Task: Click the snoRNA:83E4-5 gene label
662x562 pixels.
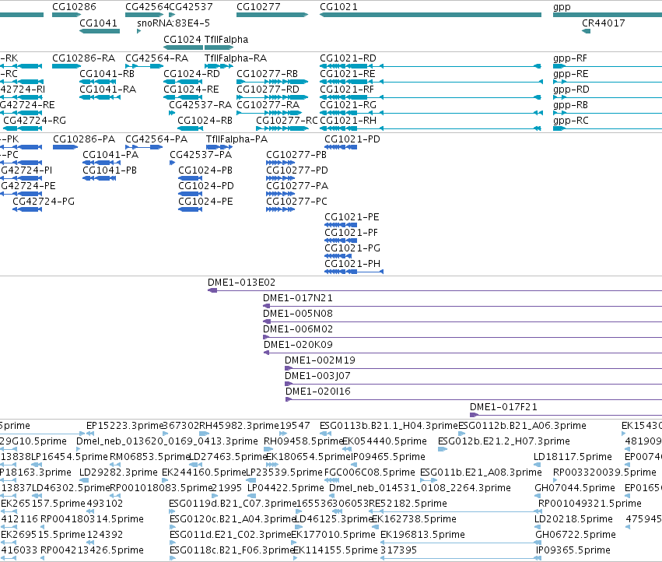Action: coord(173,23)
